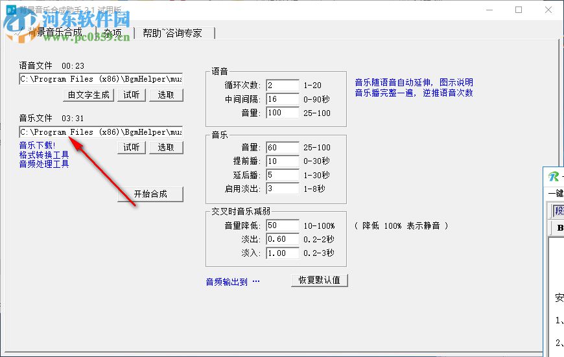This screenshot has height=357, width=564.
Task: Click the voice 音量 field showing 100
Action: [283, 113]
